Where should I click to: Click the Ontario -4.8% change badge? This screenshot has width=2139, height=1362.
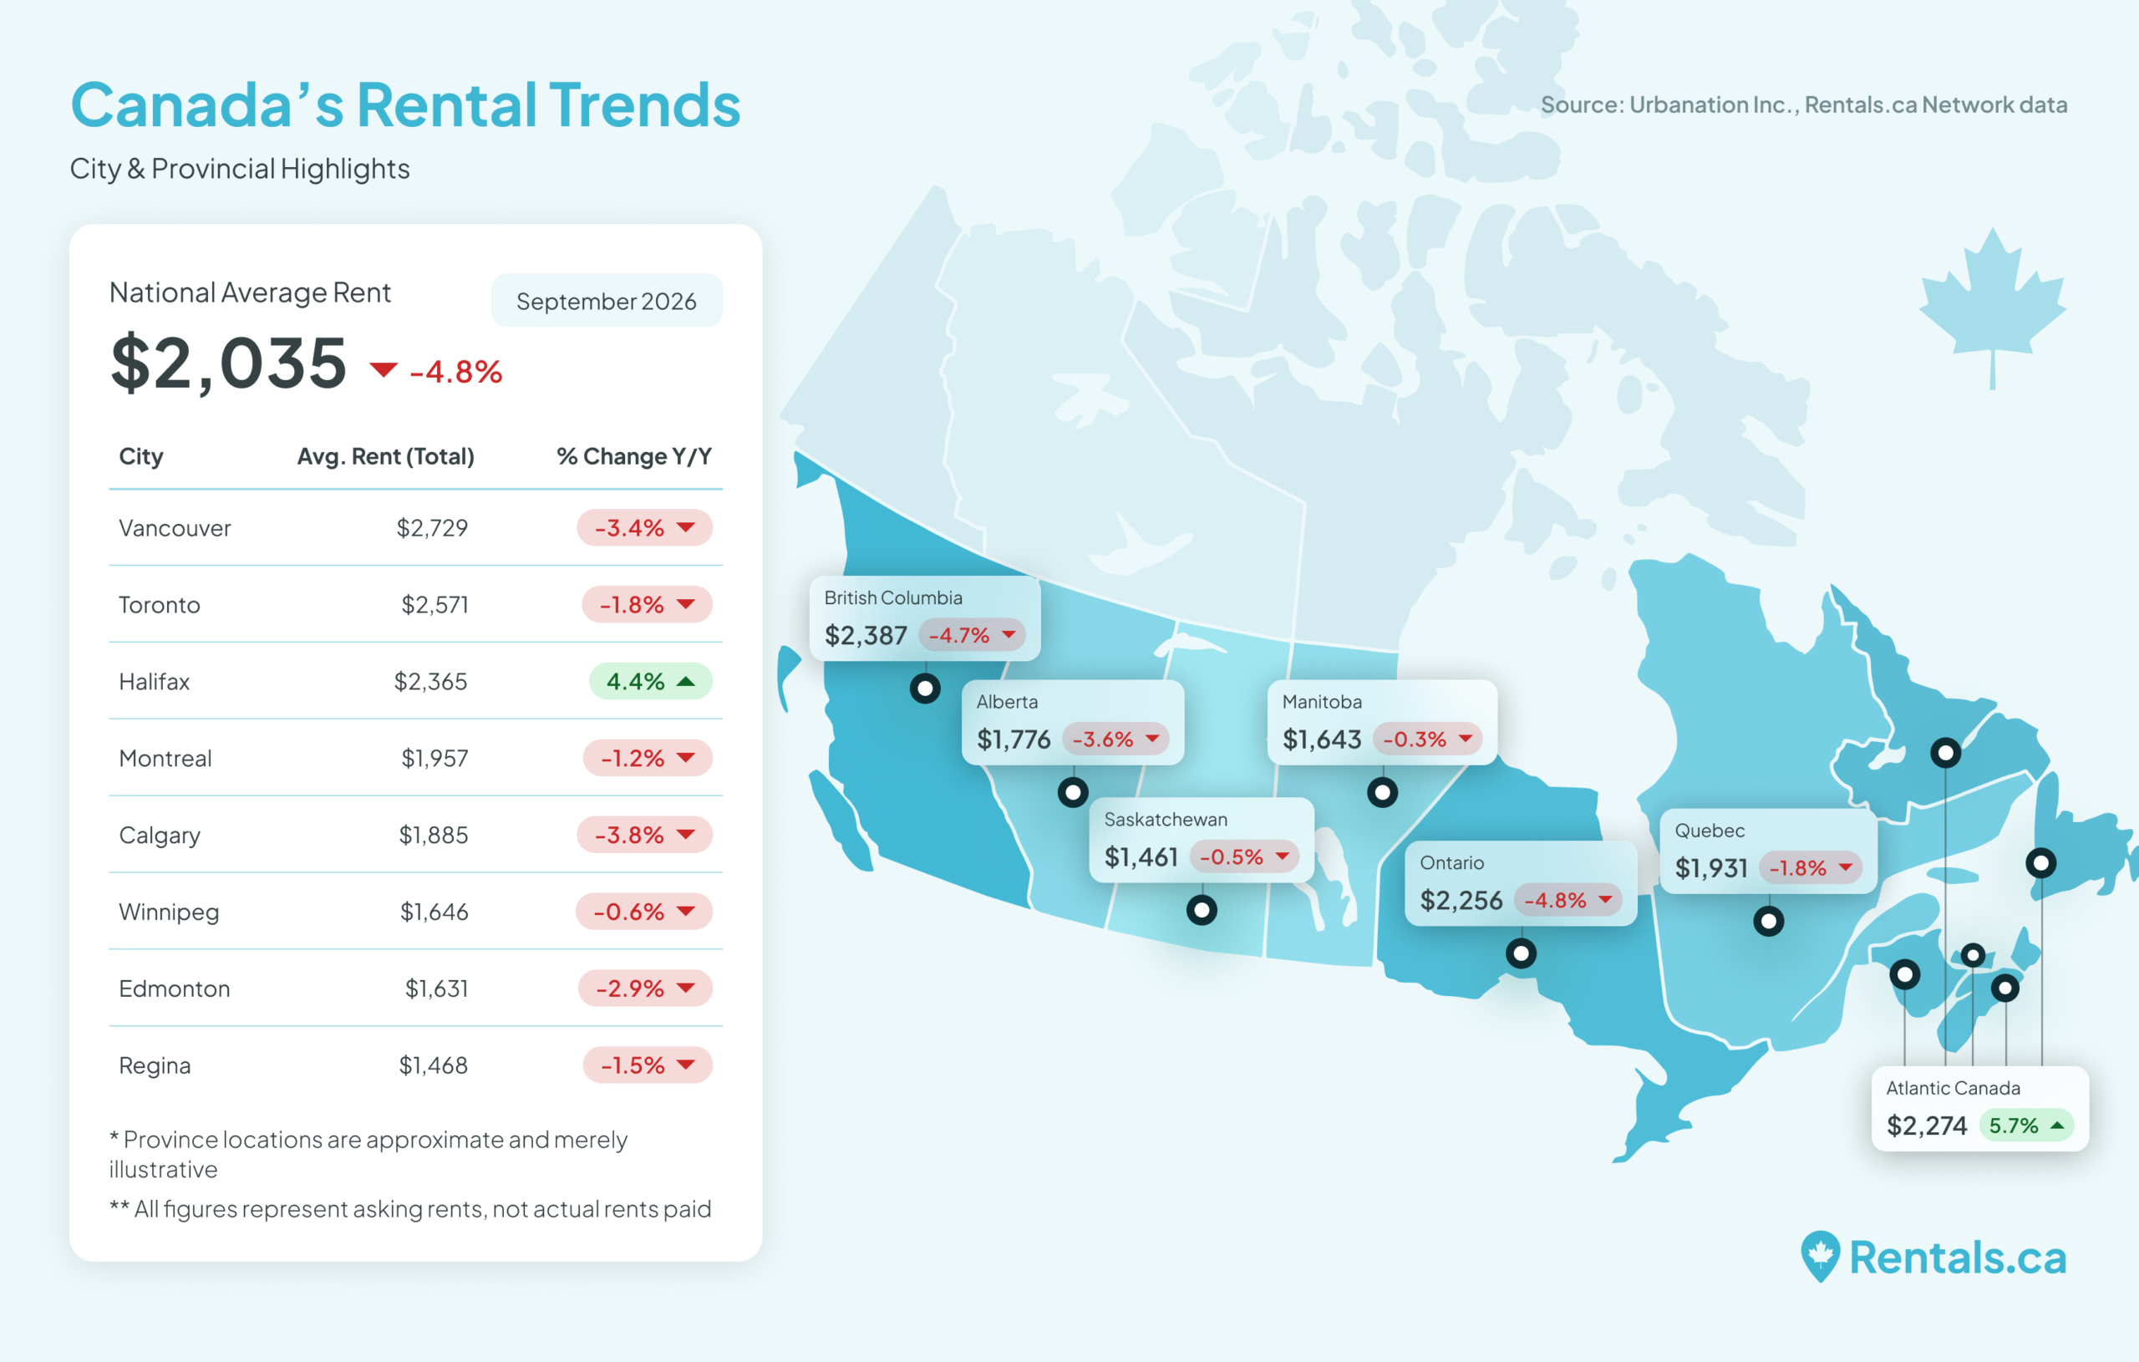[1567, 900]
